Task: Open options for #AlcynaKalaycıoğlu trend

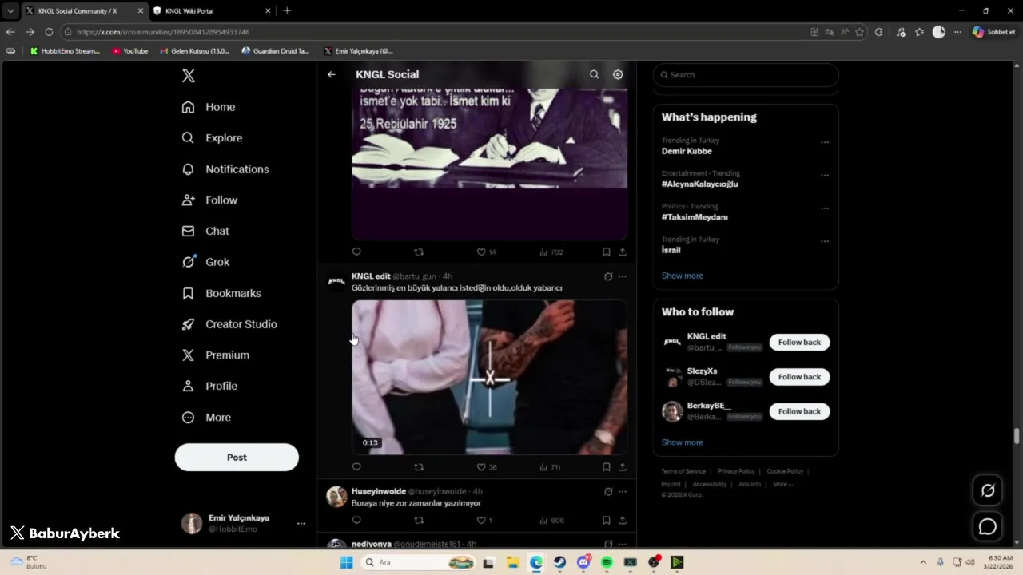Action: 825,176
